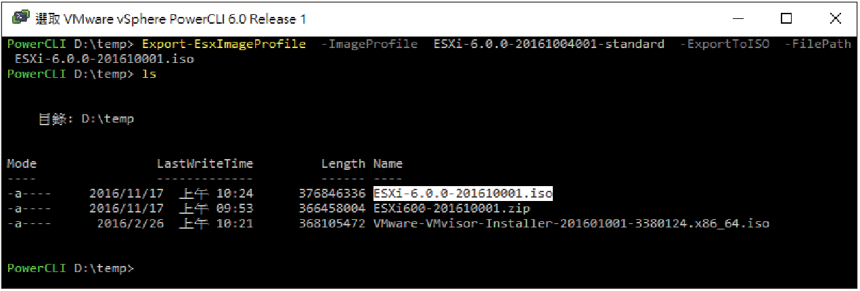
Task: Click the highlighted ESXi-6.0.0-201610001.iso file name
Action: [463, 194]
